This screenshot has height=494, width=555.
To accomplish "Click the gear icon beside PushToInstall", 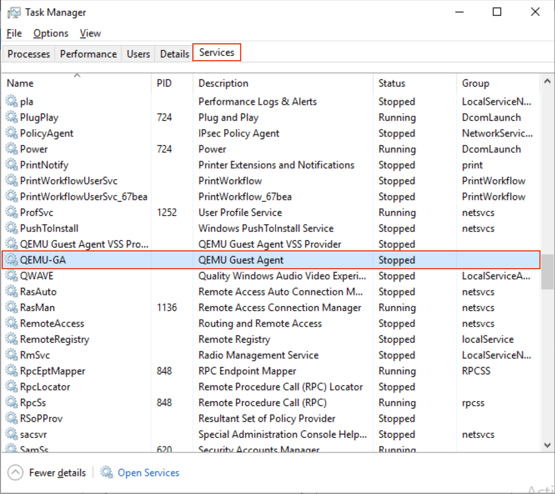I will (x=12, y=228).
